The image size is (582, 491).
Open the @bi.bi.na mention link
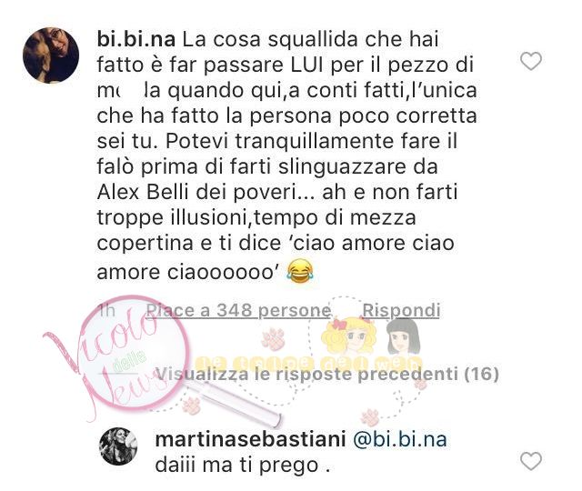point(400,440)
